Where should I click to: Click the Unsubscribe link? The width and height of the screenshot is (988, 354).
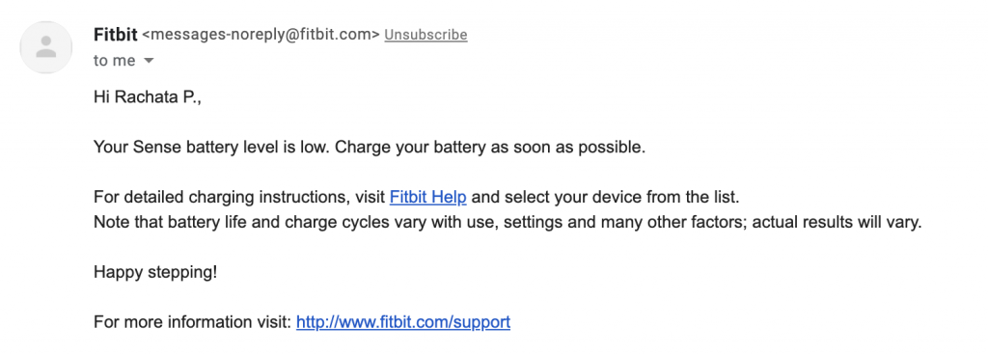pyautogui.click(x=425, y=35)
